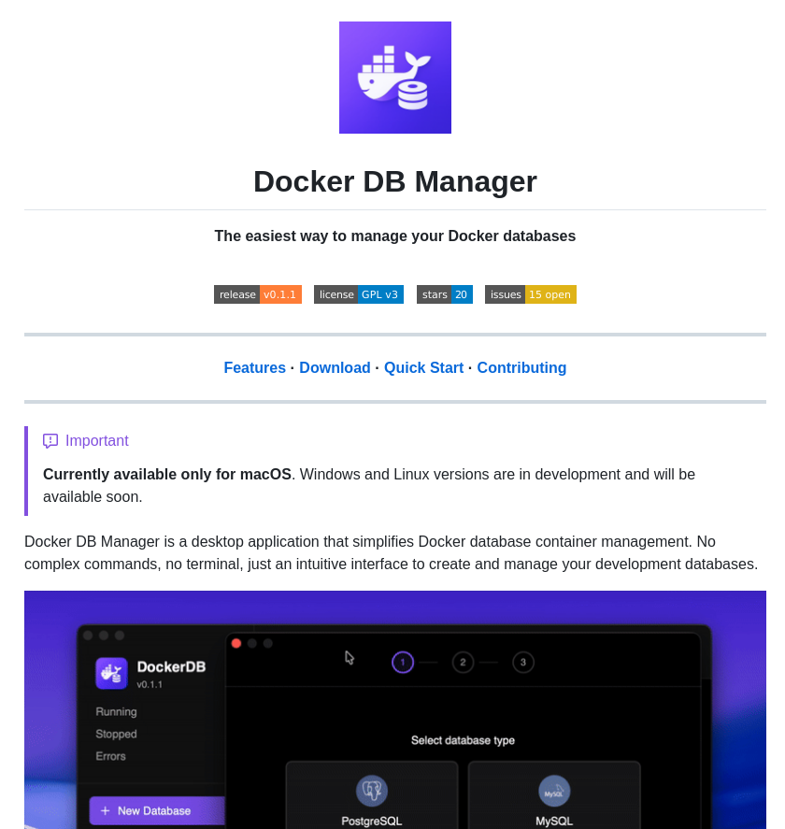Click the Important callout icon
Image resolution: width=785 pixels, height=829 pixels.
(50, 441)
